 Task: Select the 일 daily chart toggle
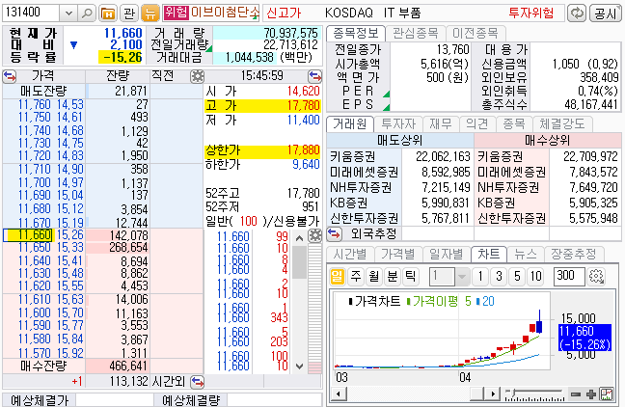click(338, 276)
